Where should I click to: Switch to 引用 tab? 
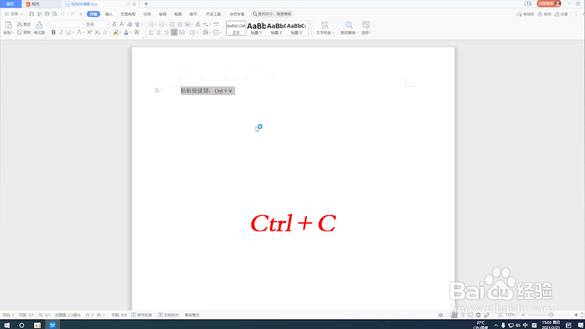[147, 14]
